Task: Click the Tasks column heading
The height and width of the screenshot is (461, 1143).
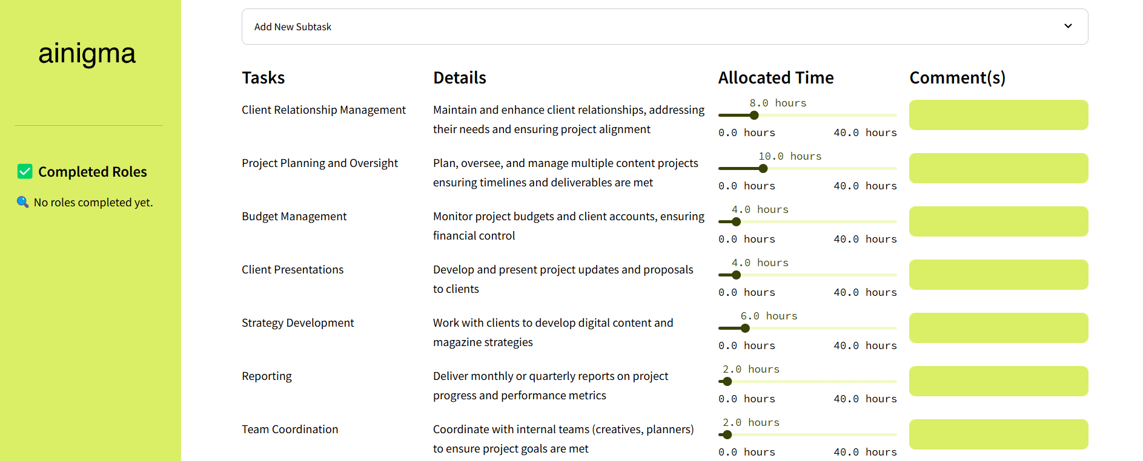Action: 263,77
